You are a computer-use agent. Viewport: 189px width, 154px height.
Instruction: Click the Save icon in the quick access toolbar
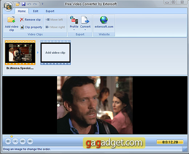[x=24, y=4]
